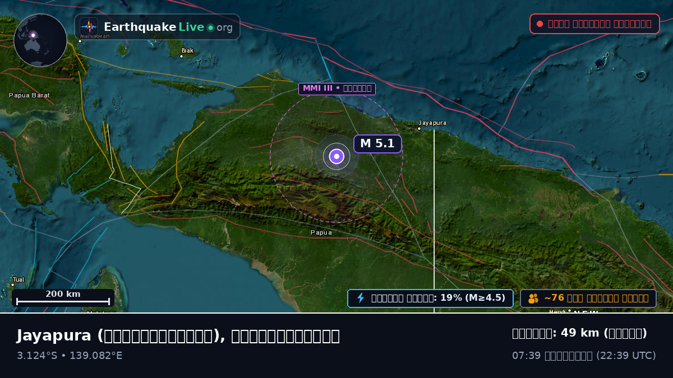Click the 07:39 (22:39 UTC) time text

click(584, 356)
